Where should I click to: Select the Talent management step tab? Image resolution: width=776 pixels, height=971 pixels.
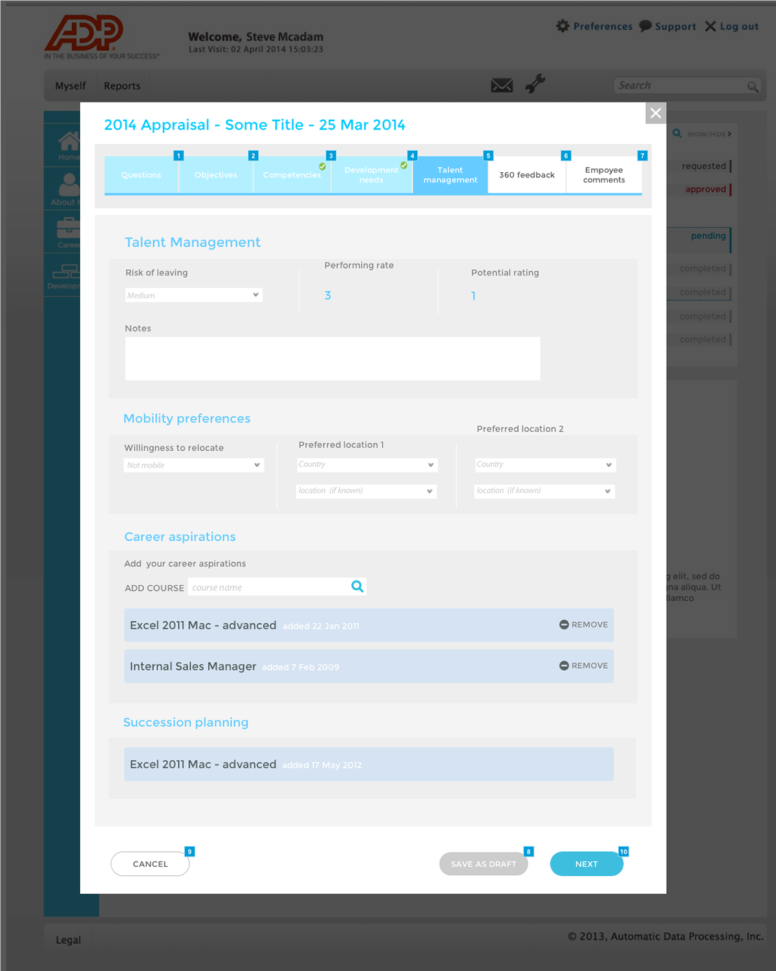click(x=451, y=175)
